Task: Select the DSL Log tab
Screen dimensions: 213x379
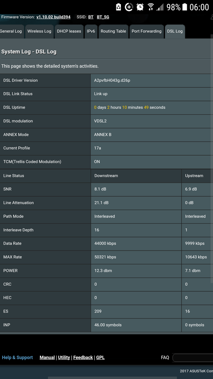Action: click(x=175, y=31)
